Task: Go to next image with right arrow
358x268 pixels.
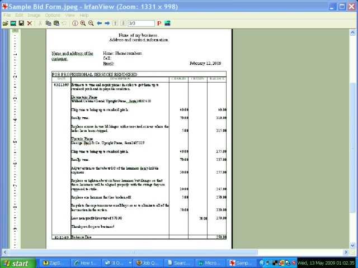Action: tap(107, 23)
